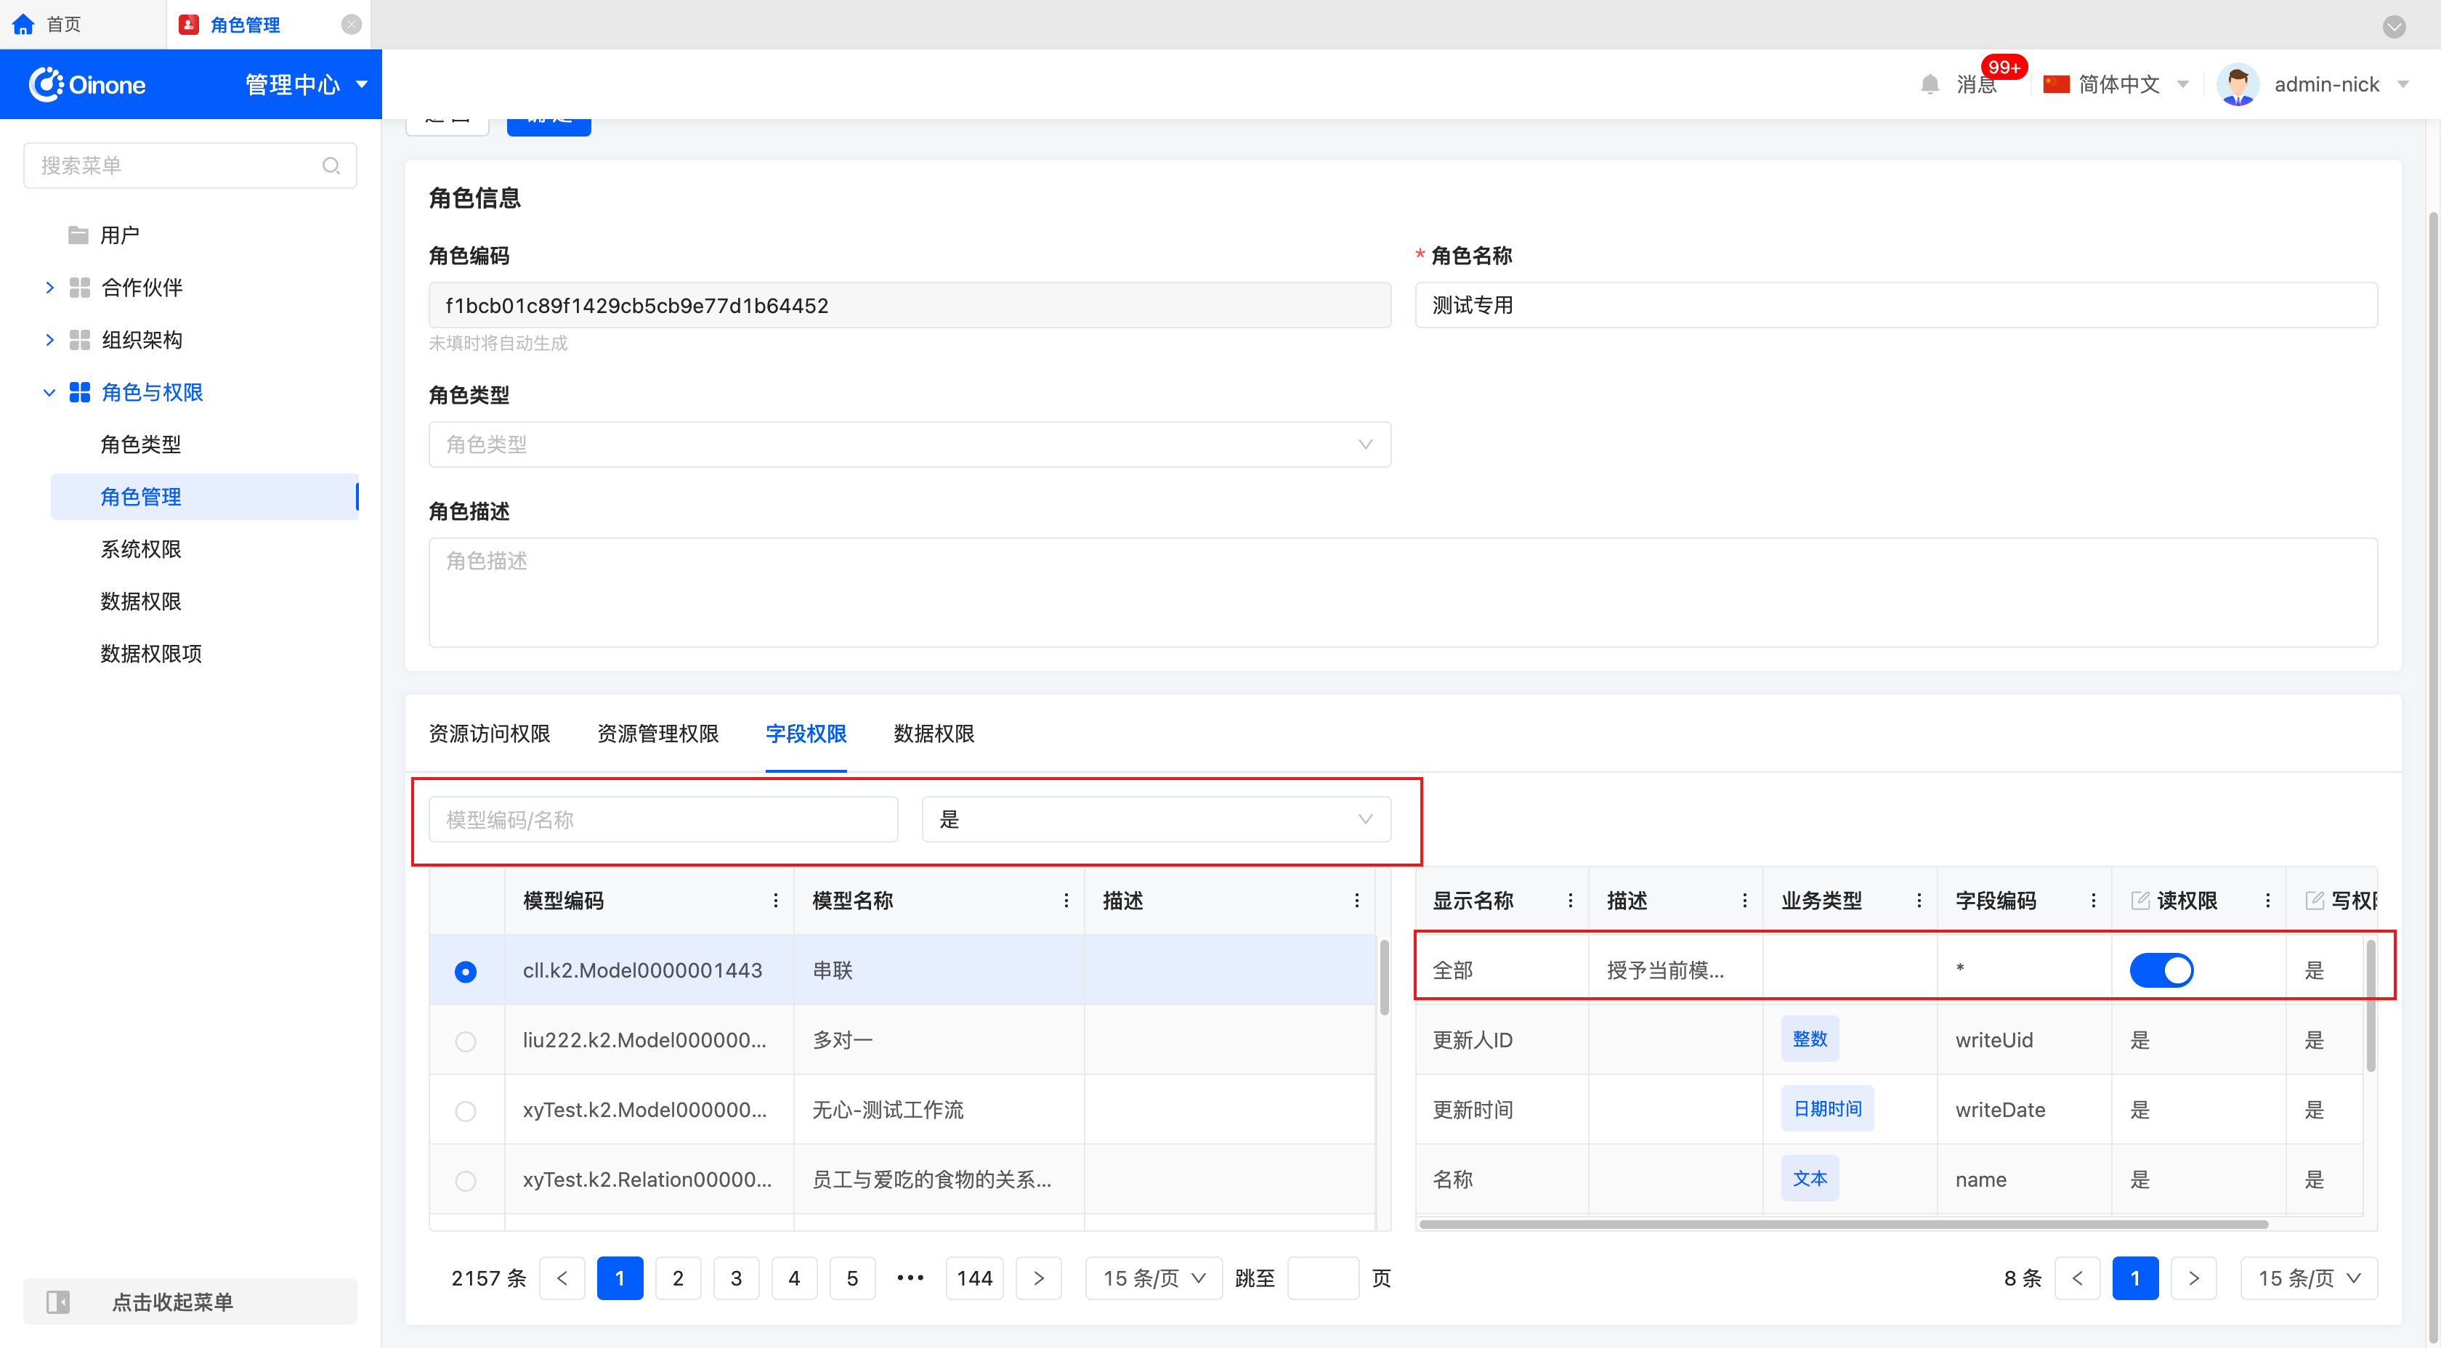
Task: Switch to 资源管理权限 tab
Action: point(657,734)
